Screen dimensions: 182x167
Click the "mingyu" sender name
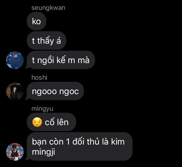coord(42,109)
